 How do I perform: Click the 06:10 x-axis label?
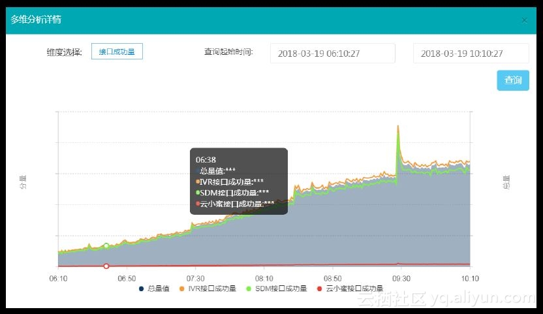(x=58, y=279)
